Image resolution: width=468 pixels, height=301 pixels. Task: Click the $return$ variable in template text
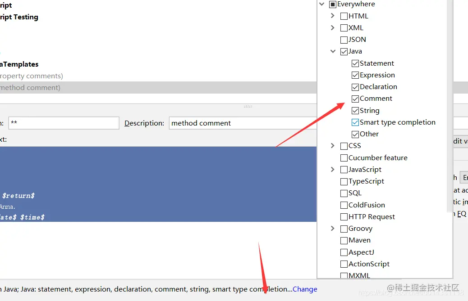(x=18, y=196)
